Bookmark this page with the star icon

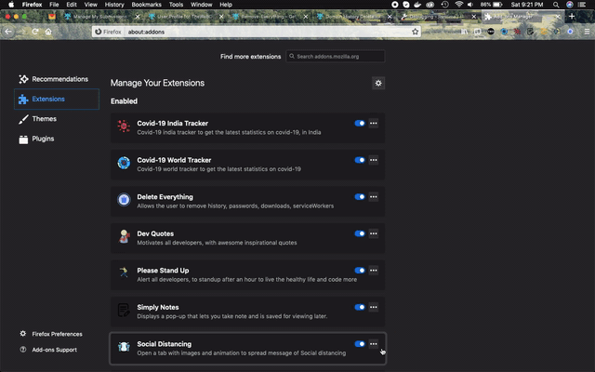[x=416, y=32]
